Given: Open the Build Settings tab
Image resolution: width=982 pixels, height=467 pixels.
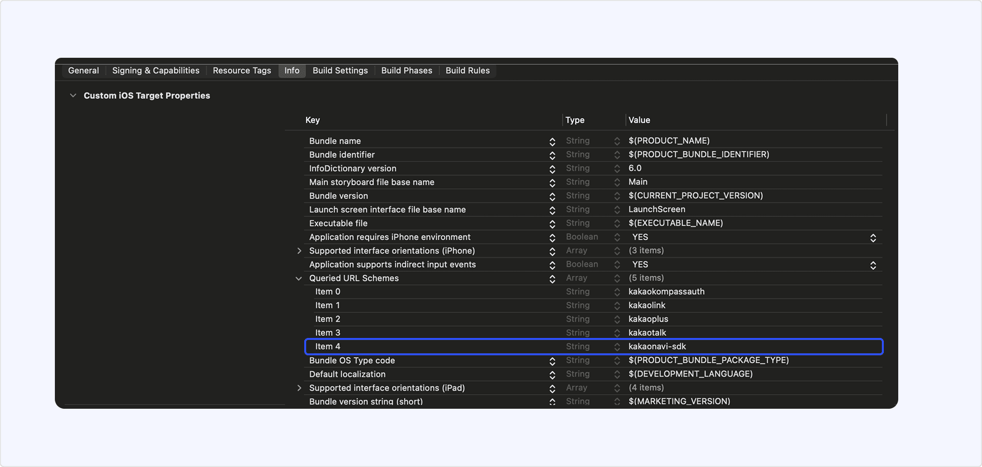Looking at the screenshot, I should [x=340, y=71].
